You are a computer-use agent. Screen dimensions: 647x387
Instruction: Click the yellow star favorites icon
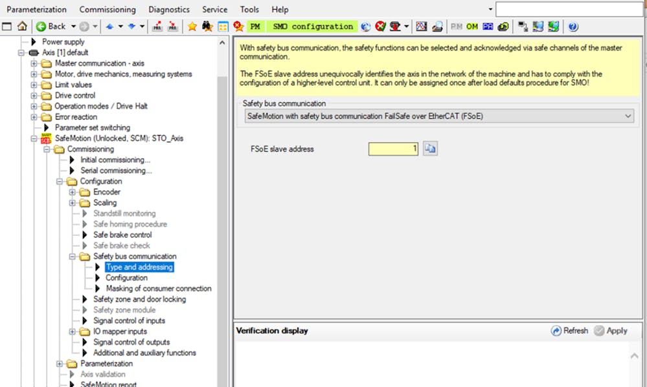192,26
